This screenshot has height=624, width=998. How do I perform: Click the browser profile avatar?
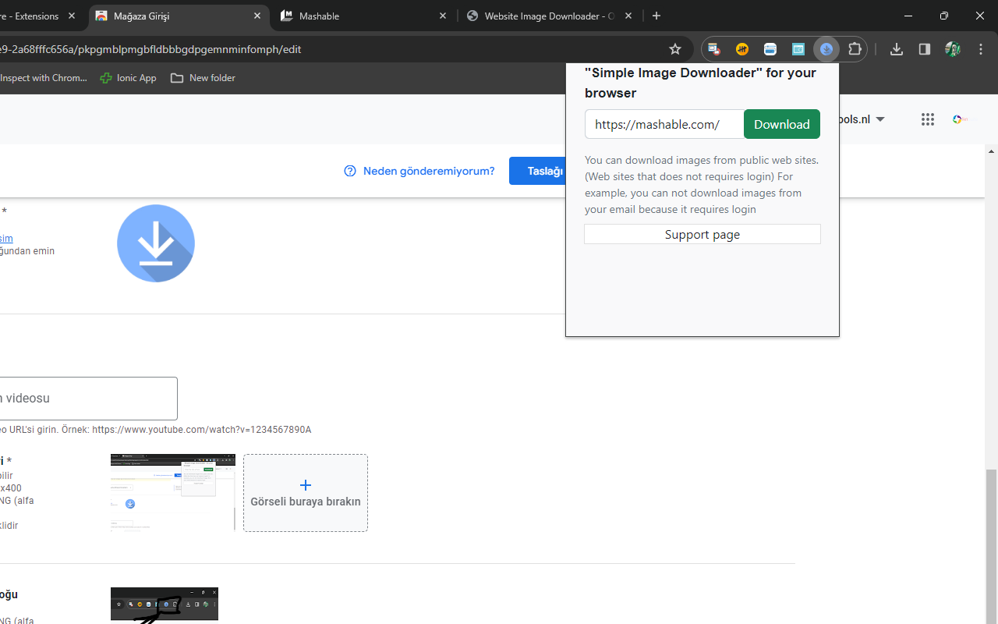click(x=952, y=48)
